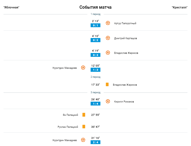Click goal icon beside Артур Папоротный
Image resolution: width=191 pixels, height=146 pixels.
coord(108,23)
